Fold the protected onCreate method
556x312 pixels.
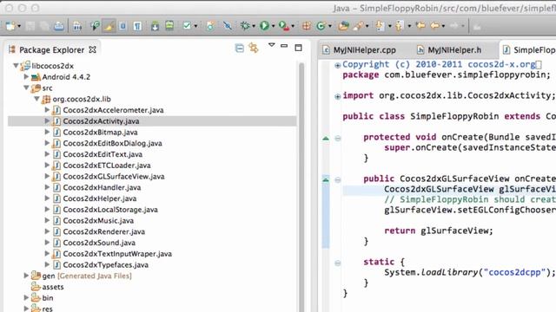(x=338, y=139)
